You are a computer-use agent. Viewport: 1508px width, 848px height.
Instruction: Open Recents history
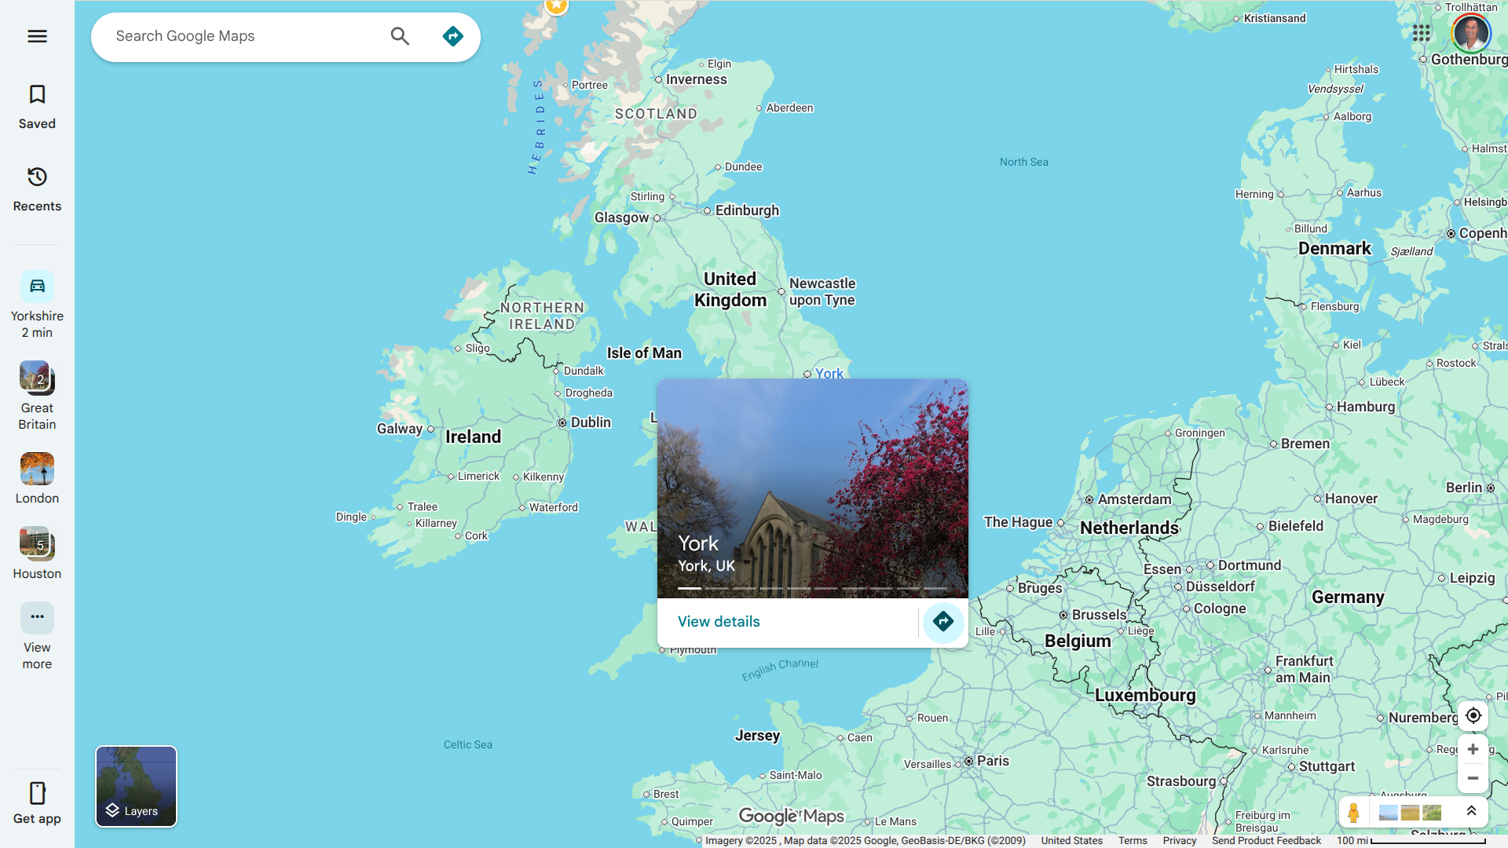[x=37, y=188]
